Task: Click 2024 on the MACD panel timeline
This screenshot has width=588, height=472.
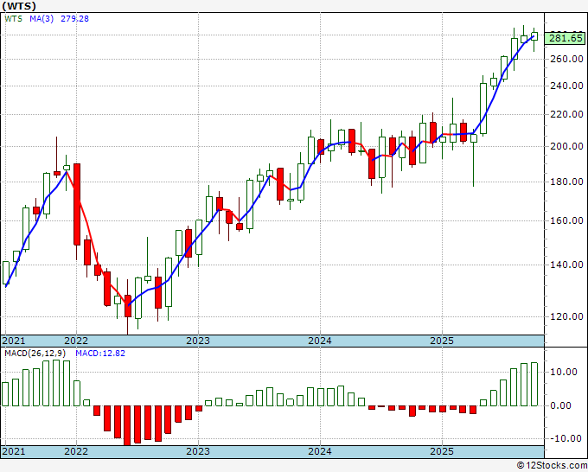Action: (320, 451)
